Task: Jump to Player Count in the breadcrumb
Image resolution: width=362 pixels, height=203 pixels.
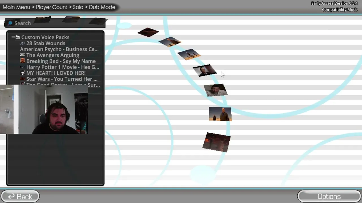Action: [x=52, y=7]
